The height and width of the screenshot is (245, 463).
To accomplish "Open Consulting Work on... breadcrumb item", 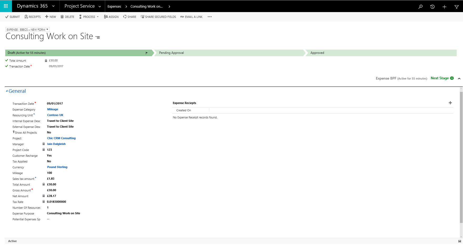I will 146,7.
